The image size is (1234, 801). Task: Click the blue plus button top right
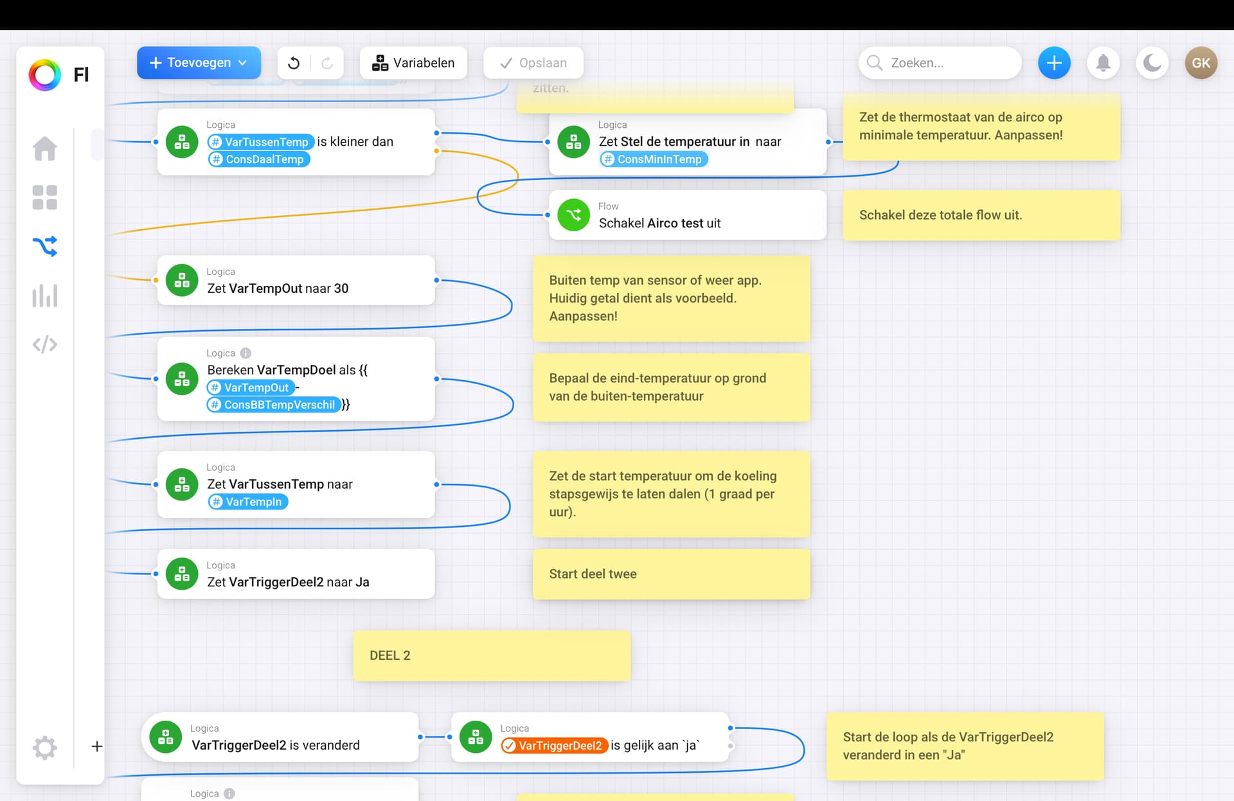[x=1054, y=63]
